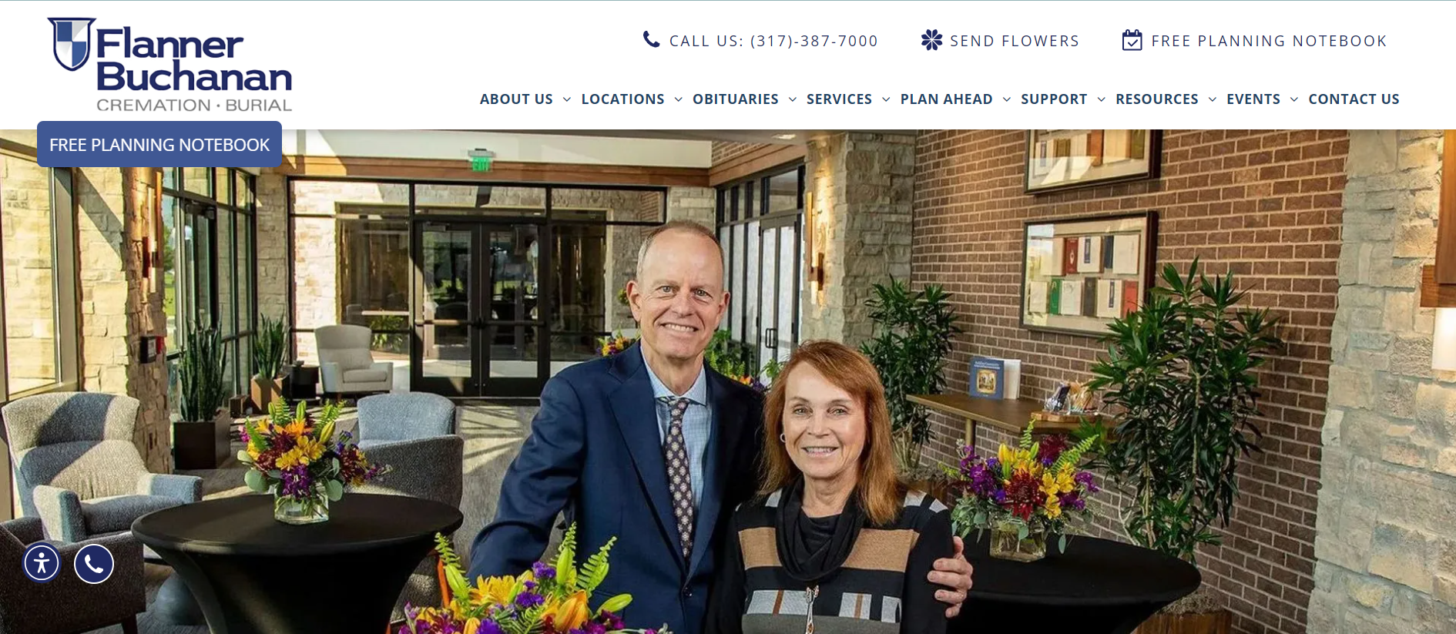Expand the Locations menu chevron

[x=679, y=99]
